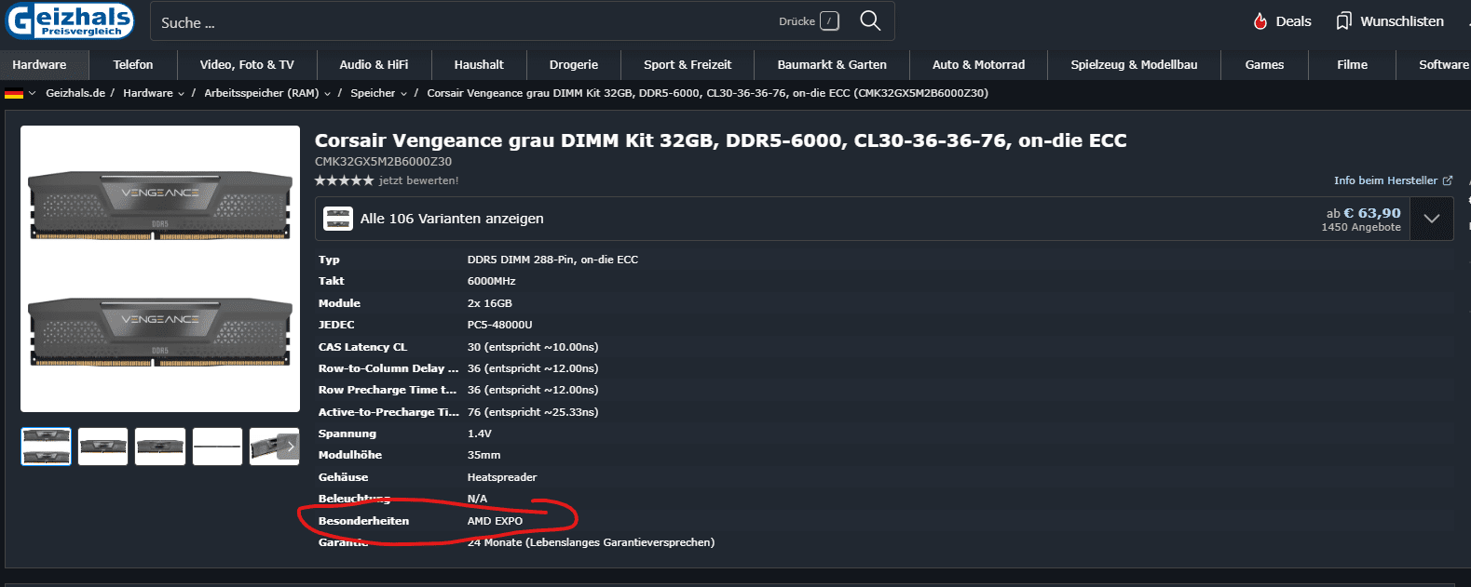Expand Hardware breadcrumb dropdown
1471x587 pixels.
click(181, 94)
